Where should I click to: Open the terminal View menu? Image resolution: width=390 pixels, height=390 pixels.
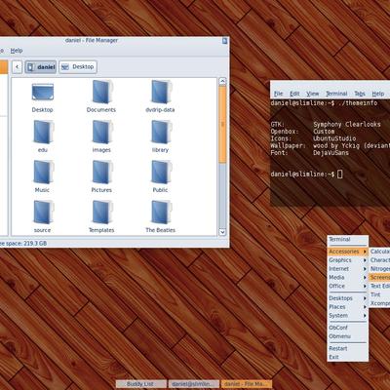(x=313, y=94)
